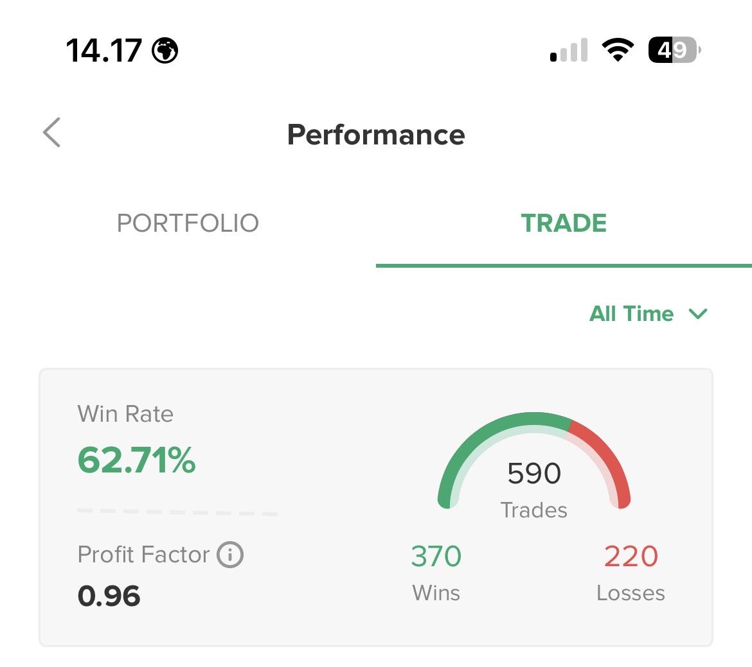Tap the cellular signal bars icon

tap(569, 51)
